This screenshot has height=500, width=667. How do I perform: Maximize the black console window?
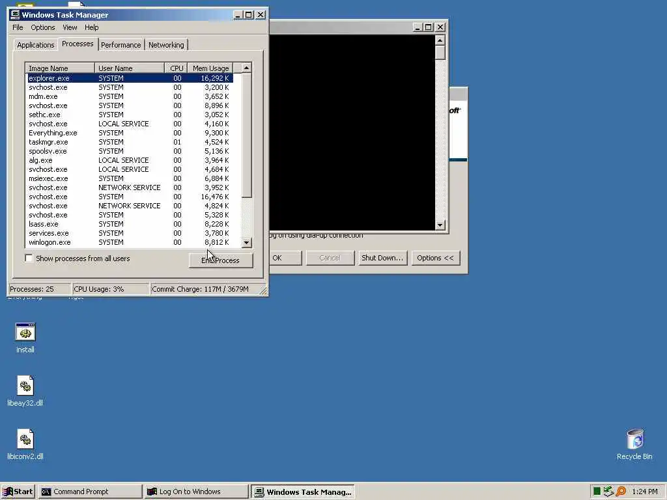(429, 27)
